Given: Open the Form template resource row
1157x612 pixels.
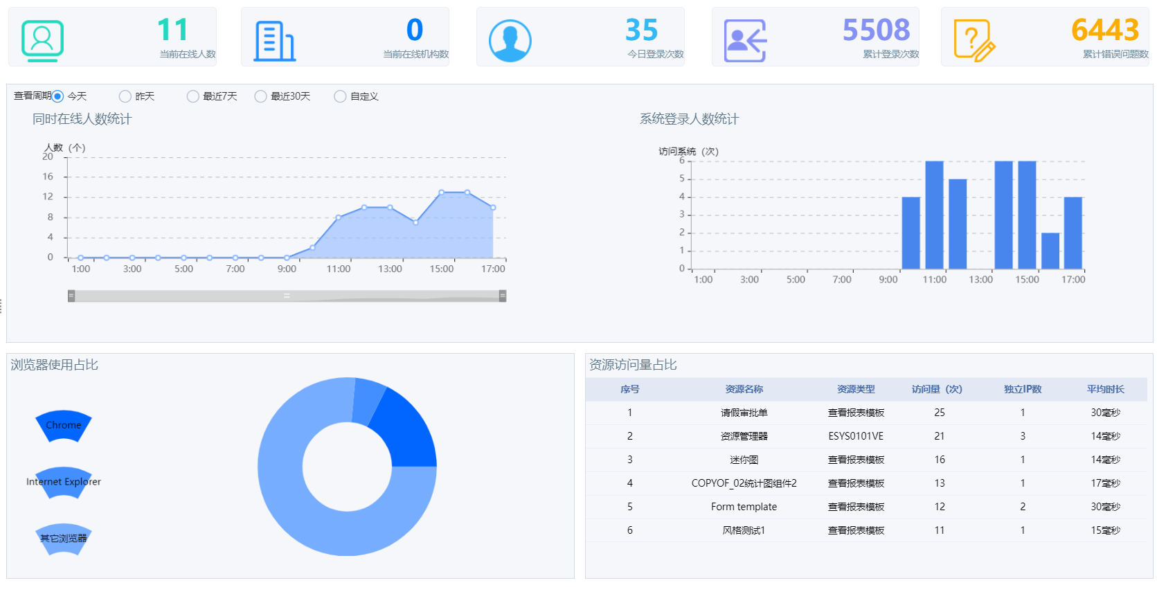Looking at the screenshot, I should [x=744, y=507].
